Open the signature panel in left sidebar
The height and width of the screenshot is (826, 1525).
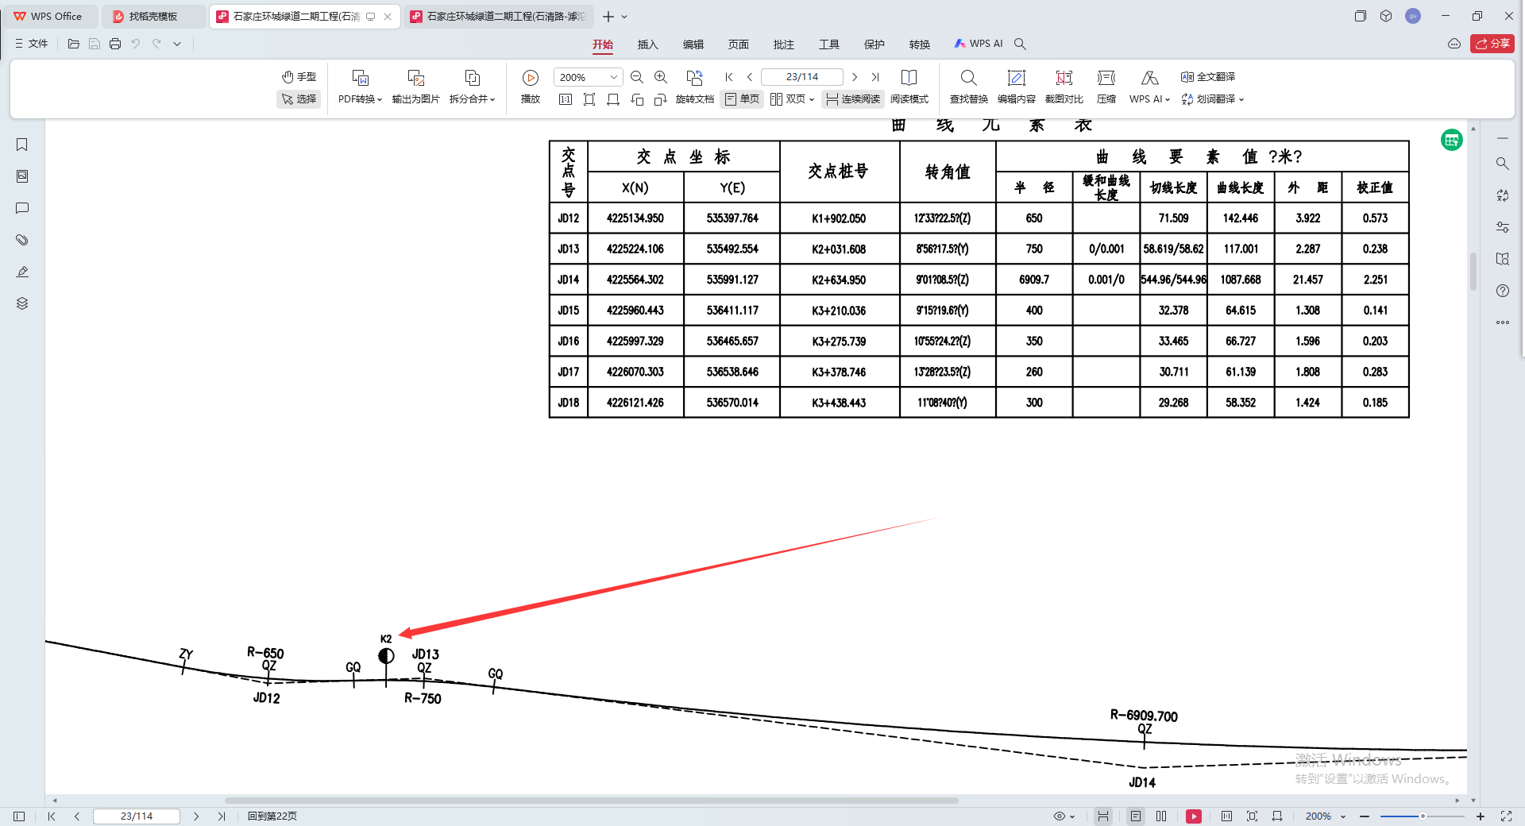tap(22, 272)
